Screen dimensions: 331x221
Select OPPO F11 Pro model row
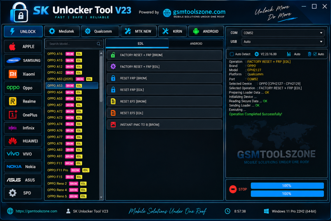pyautogui.click(x=72, y=170)
